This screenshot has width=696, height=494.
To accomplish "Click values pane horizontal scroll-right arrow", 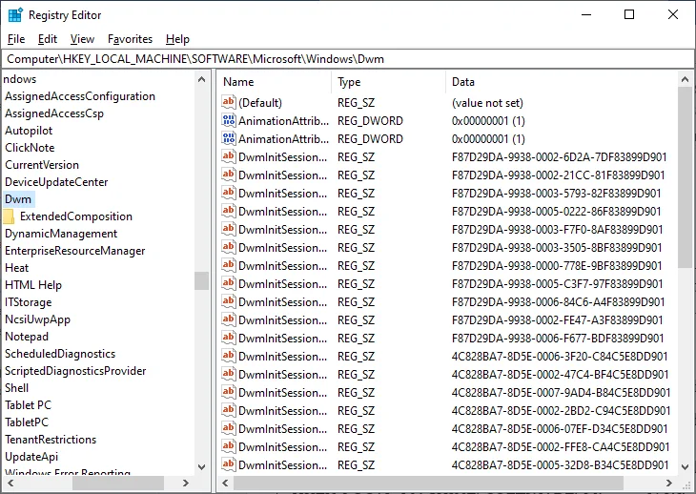I will [x=669, y=483].
